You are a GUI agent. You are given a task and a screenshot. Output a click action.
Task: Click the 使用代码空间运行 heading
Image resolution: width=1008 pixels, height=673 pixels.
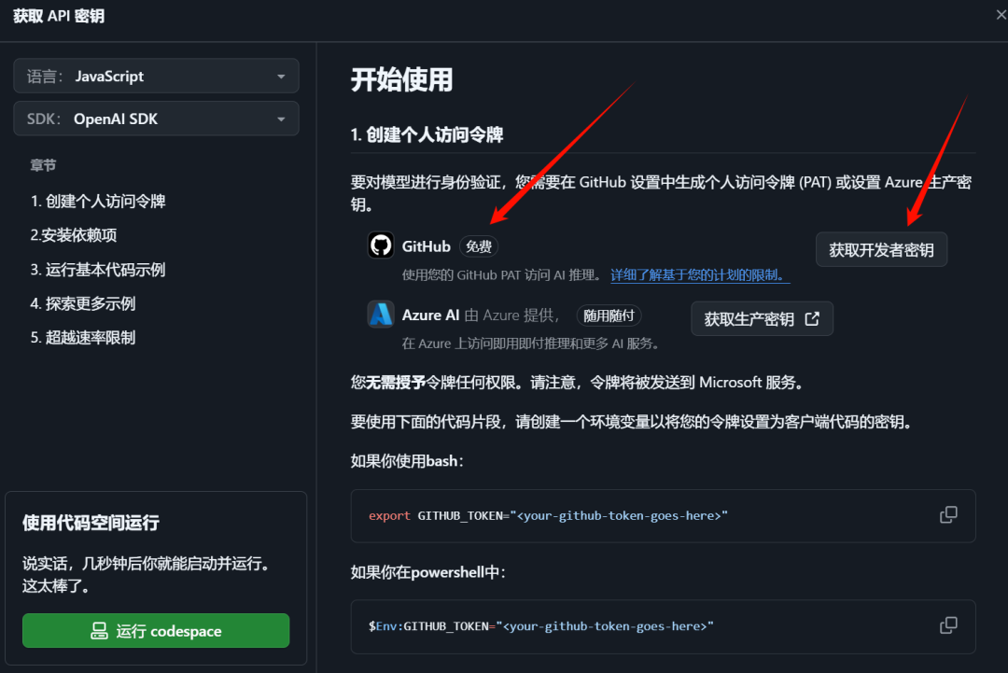click(91, 523)
